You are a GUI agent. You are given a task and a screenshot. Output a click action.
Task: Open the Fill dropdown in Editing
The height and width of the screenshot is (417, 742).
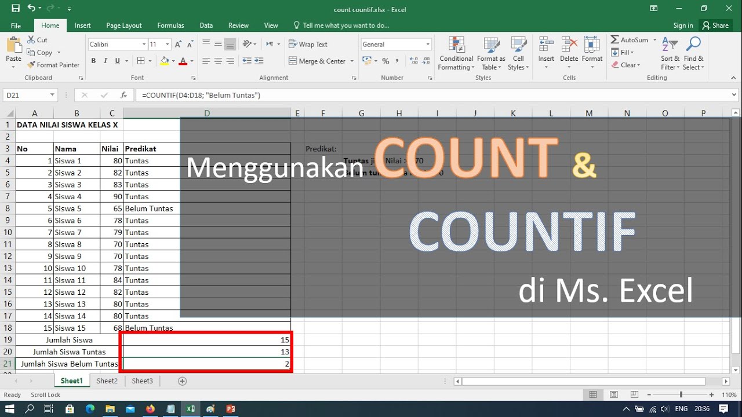click(623, 53)
